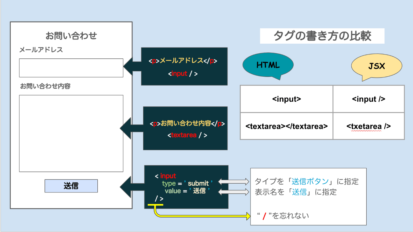This screenshot has height=232, width=413.
Task: Click the <input> table cell
Action: coord(286,99)
